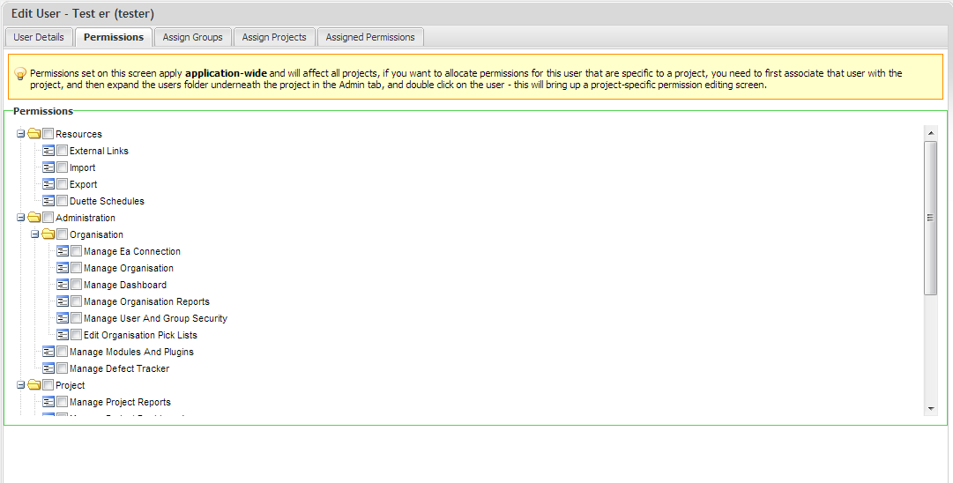Click the permission icon beside Manage Defect Tracker

coord(48,368)
